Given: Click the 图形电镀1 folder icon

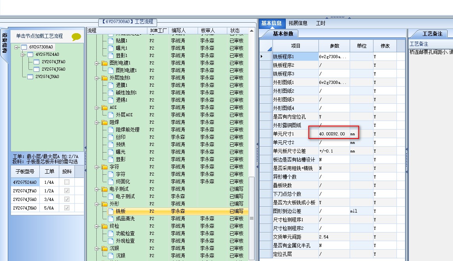Looking at the screenshot, I should tap(104, 63).
